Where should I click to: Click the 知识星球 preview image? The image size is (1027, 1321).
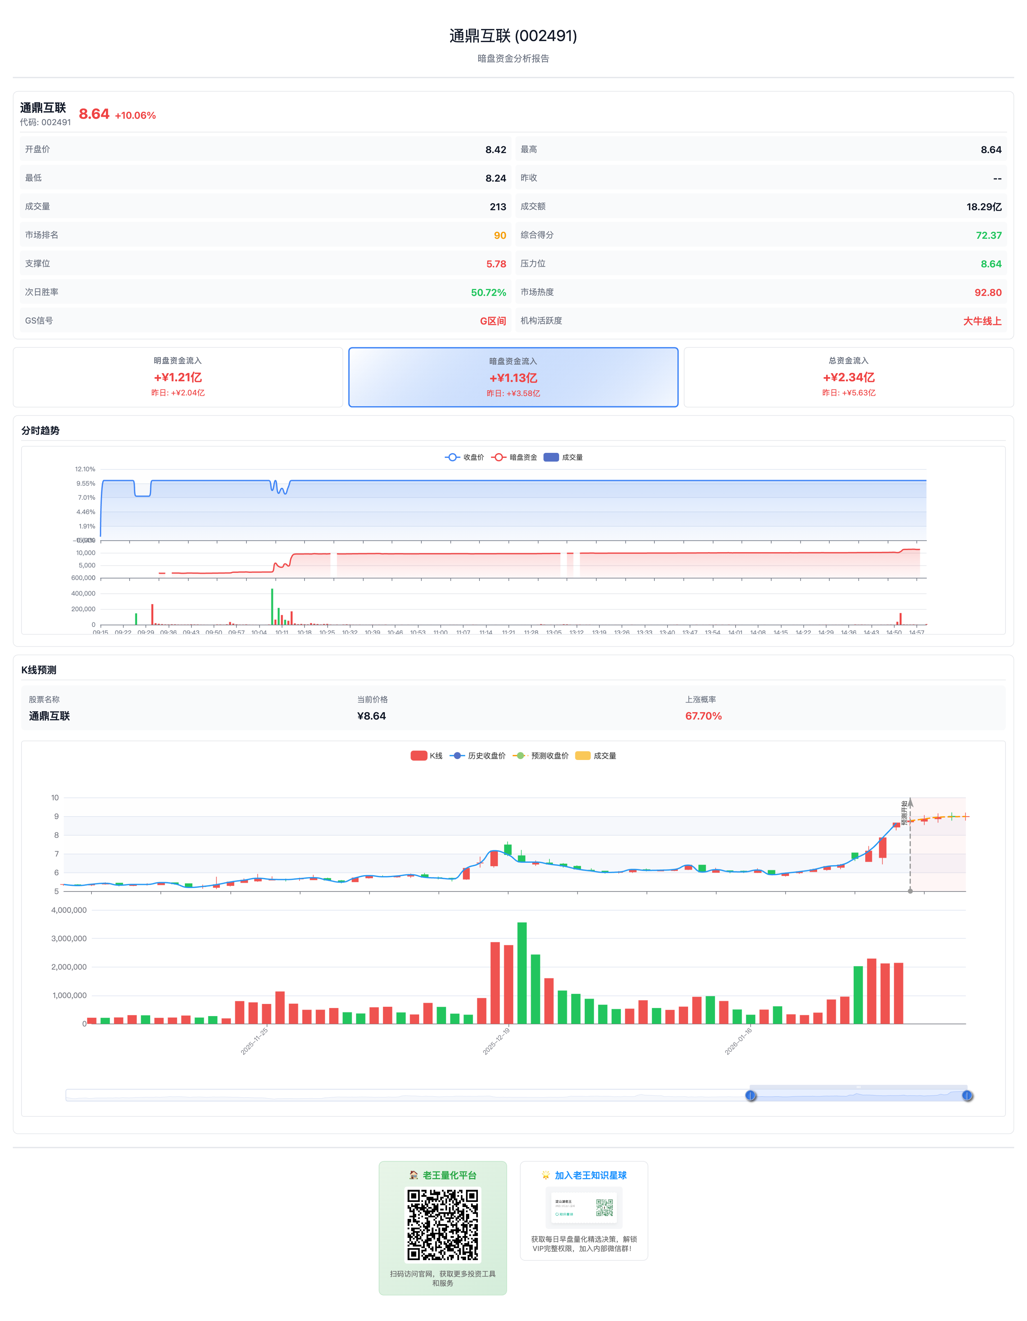click(x=584, y=1208)
